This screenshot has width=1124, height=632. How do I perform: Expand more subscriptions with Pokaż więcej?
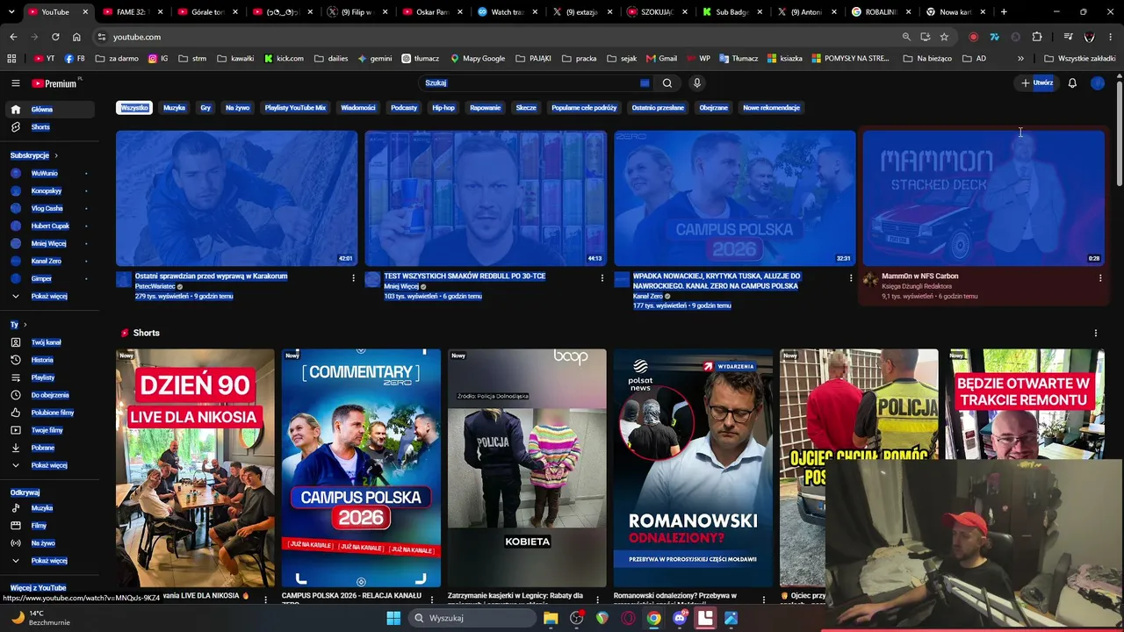tap(49, 297)
